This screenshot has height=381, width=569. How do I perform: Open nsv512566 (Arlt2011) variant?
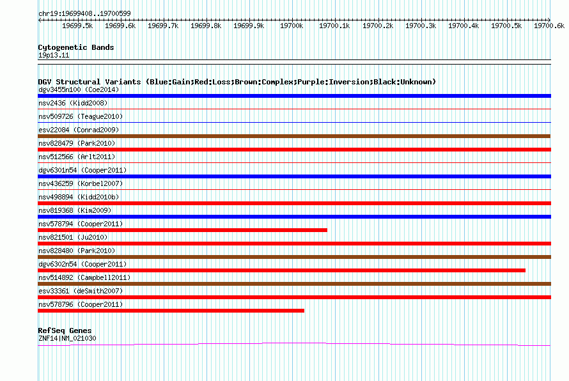[x=77, y=157]
